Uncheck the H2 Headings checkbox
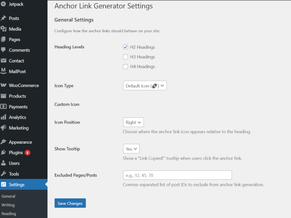Image resolution: width=291 pixels, height=218 pixels. pyautogui.click(x=125, y=47)
